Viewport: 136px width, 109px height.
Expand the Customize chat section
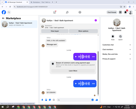point(117,45)
